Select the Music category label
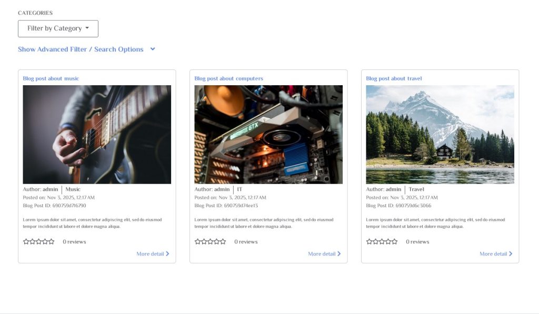Viewport: 539px width, 314px height. [73, 189]
